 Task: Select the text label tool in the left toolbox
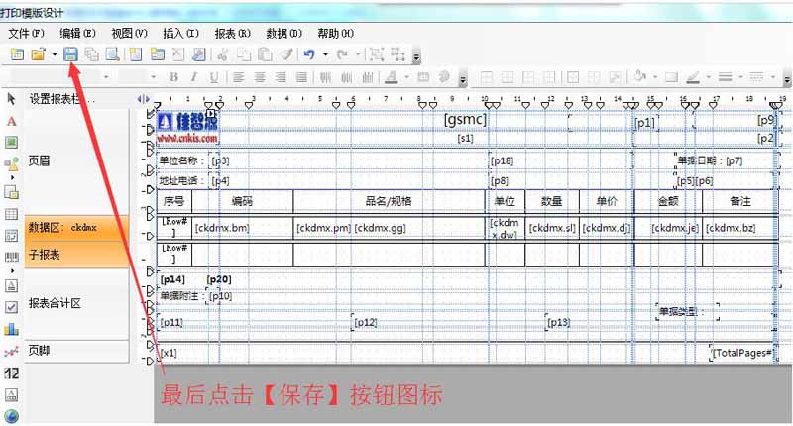pos(12,121)
